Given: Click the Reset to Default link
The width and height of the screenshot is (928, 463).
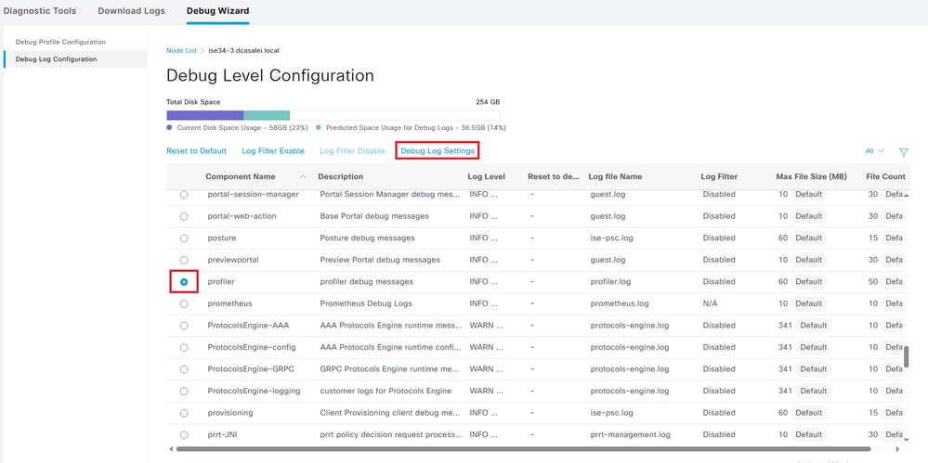Looking at the screenshot, I should [x=196, y=151].
